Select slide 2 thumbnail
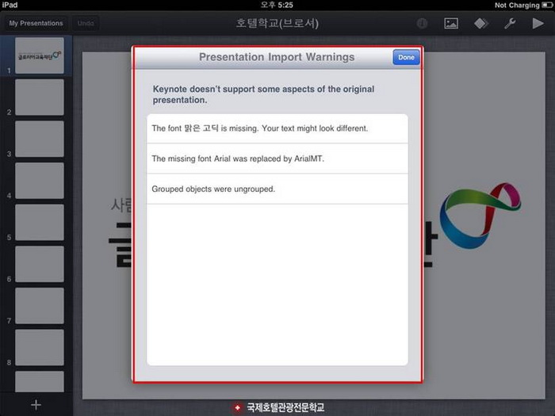The height and width of the screenshot is (416, 555). click(40, 97)
